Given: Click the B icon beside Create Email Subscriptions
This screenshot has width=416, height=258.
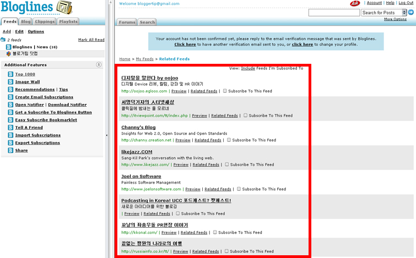Looking at the screenshot, I should [x=10, y=97].
